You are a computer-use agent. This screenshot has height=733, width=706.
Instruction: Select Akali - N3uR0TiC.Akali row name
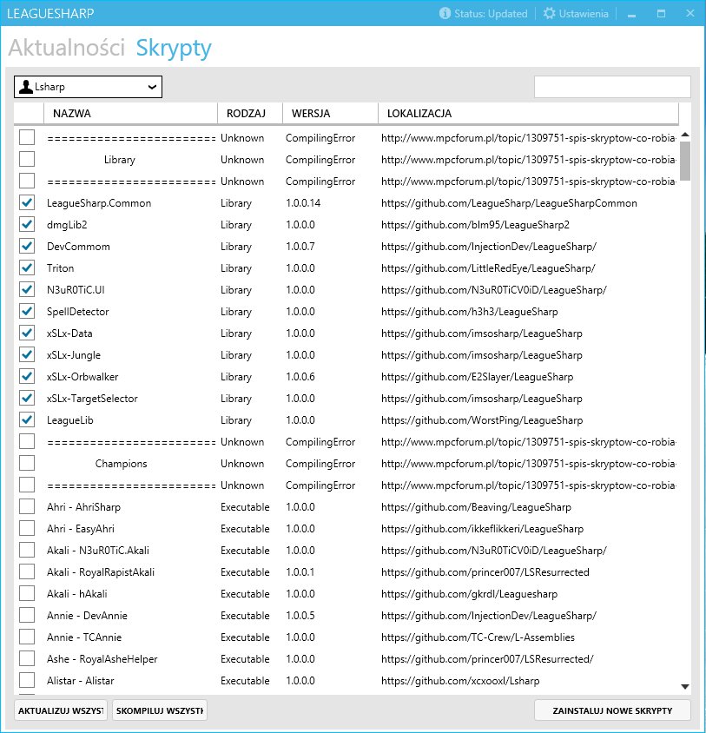pyautogui.click(x=98, y=551)
